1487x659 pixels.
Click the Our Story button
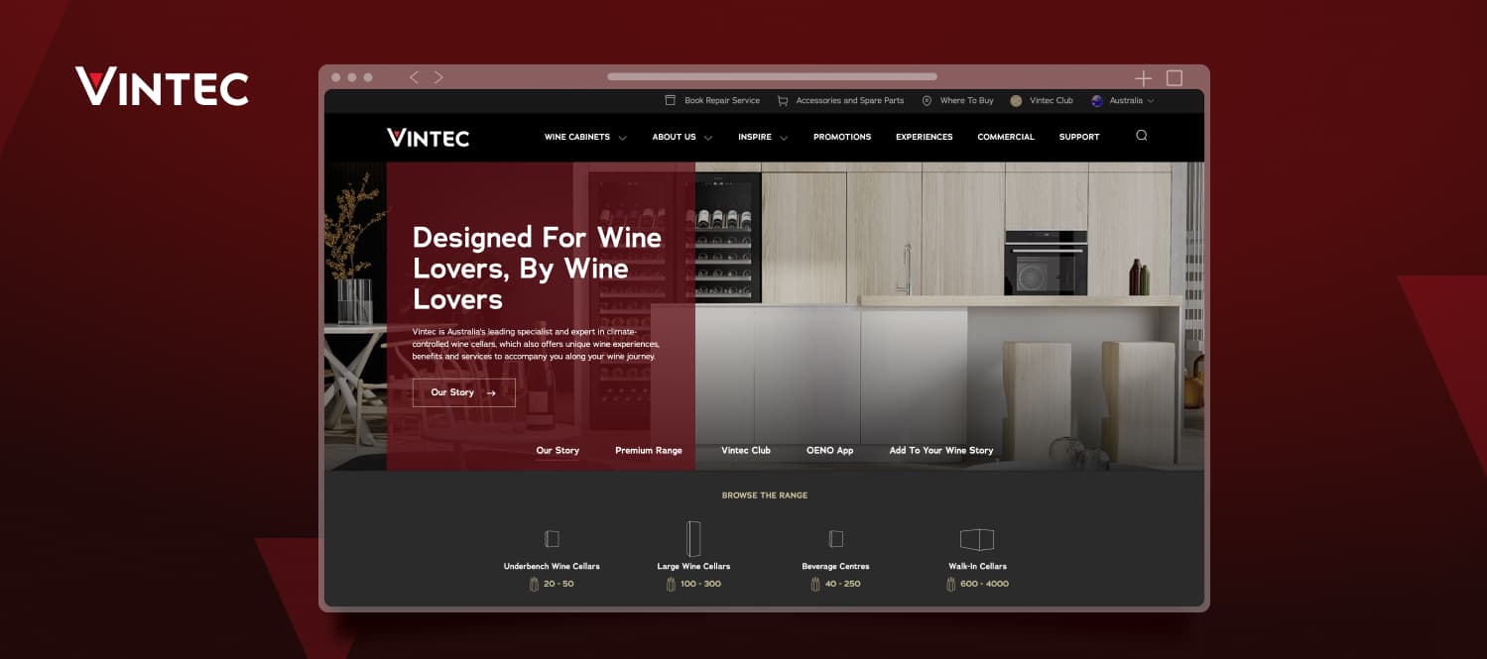(463, 392)
